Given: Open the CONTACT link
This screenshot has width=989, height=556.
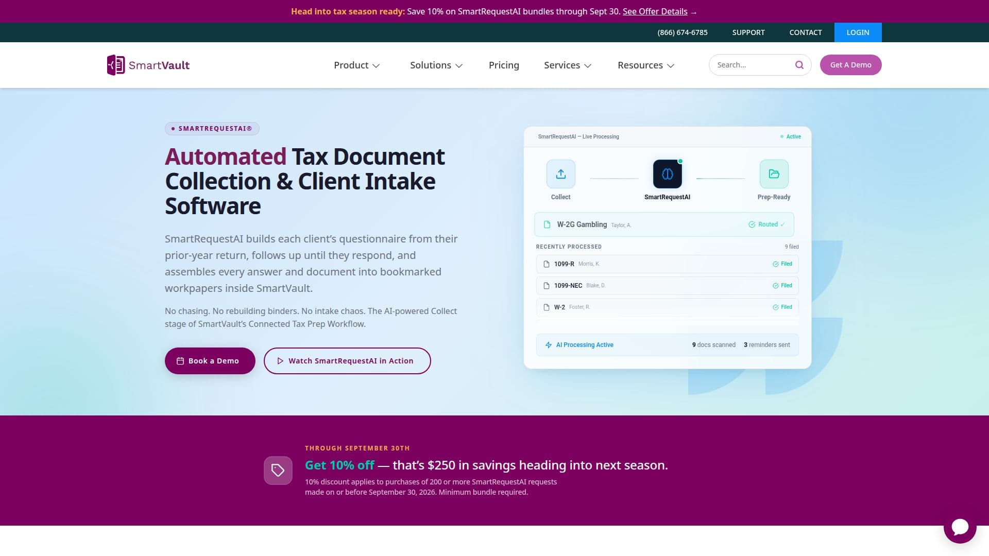Looking at the screenshot, I should (806, 32).
